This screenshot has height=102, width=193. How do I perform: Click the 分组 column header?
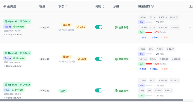(116, 6)
